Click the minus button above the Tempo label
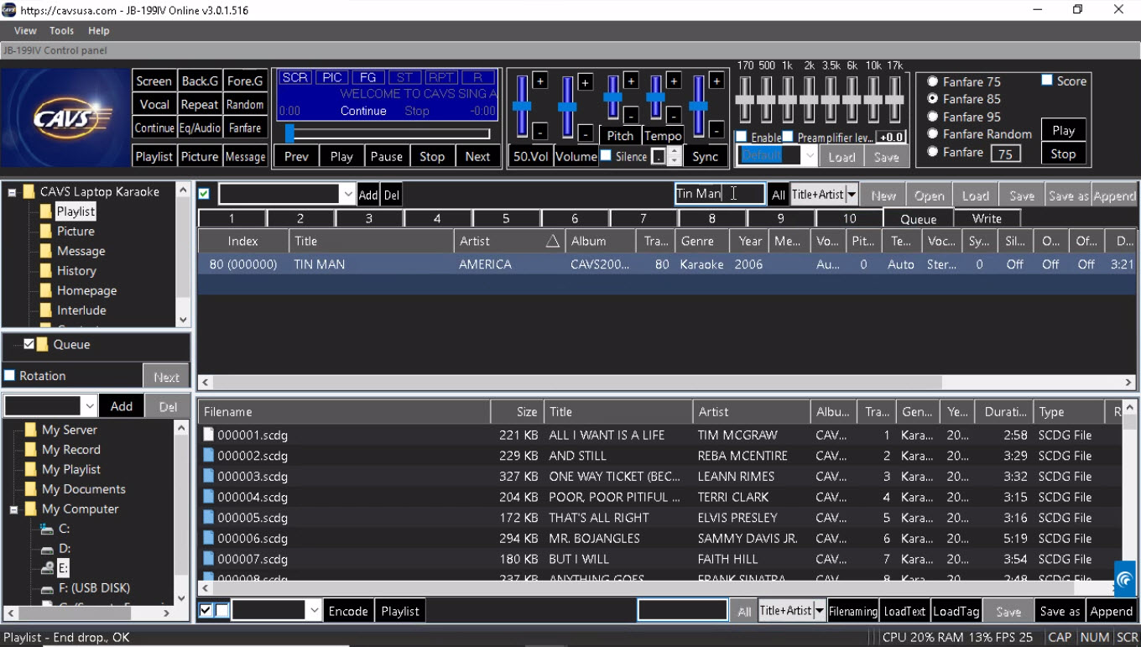1141x647 pixels. click(x=674, y=115)
